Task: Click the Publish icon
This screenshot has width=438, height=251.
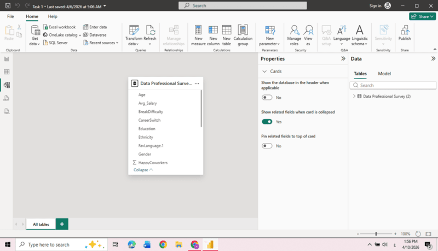Action: [405, 30]
